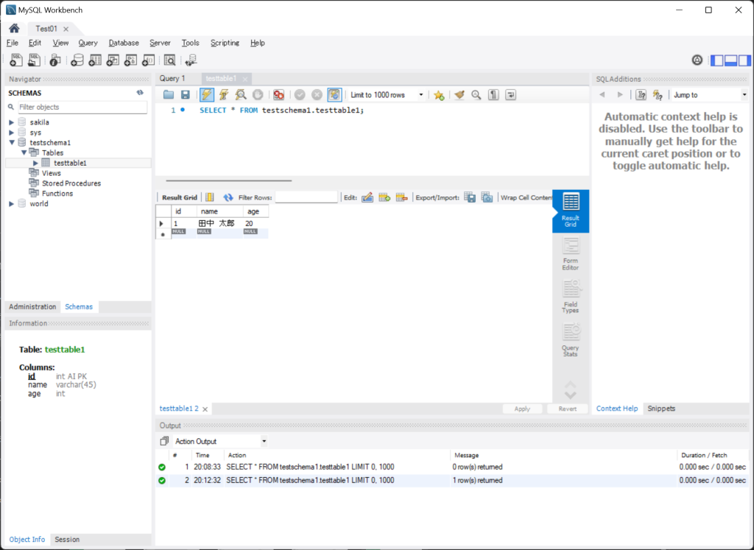
Task: Open the Field Types panel icon
Action: 570,297
